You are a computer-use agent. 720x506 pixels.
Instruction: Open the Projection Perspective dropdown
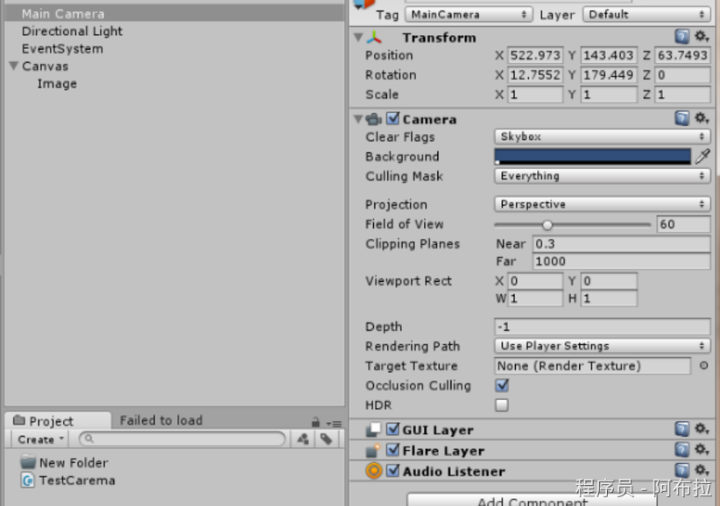(x=602, y=204)
